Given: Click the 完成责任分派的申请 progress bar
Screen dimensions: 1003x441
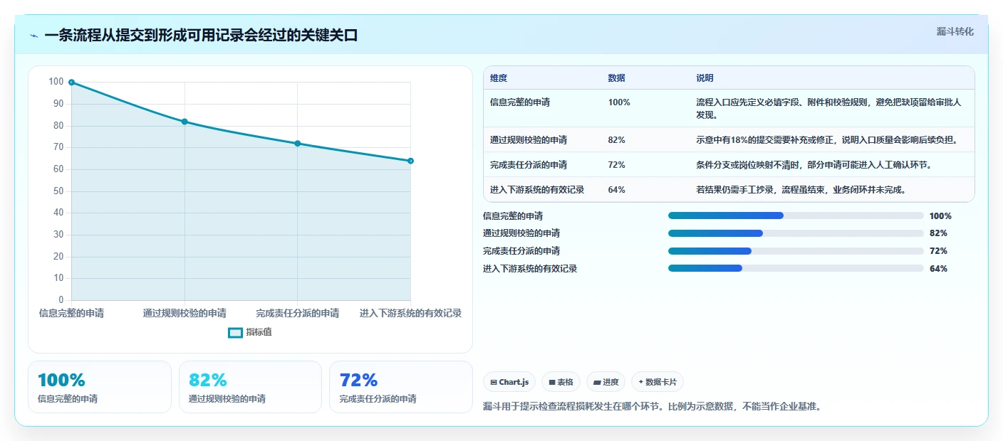Looking at the screenshot, I should pyautogui.click(x=796, y=251).
